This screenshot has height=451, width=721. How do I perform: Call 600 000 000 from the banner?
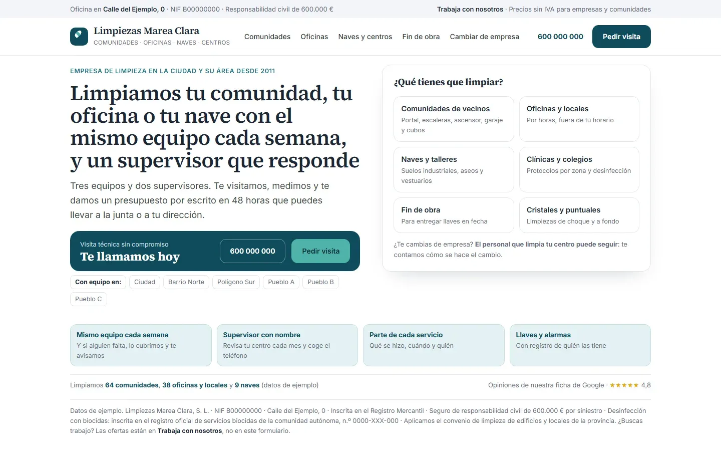[x=252, y=251]
